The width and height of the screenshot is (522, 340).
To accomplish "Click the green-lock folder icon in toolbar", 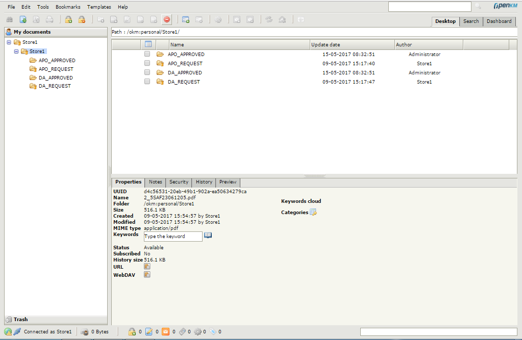I will (x=68, y=20).
